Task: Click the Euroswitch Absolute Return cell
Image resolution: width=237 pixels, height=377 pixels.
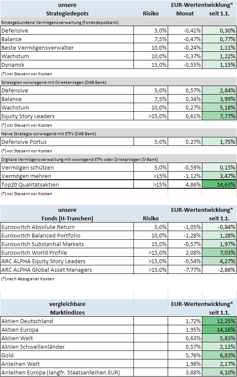Action: pyautogui.click(x=67, y=227)
